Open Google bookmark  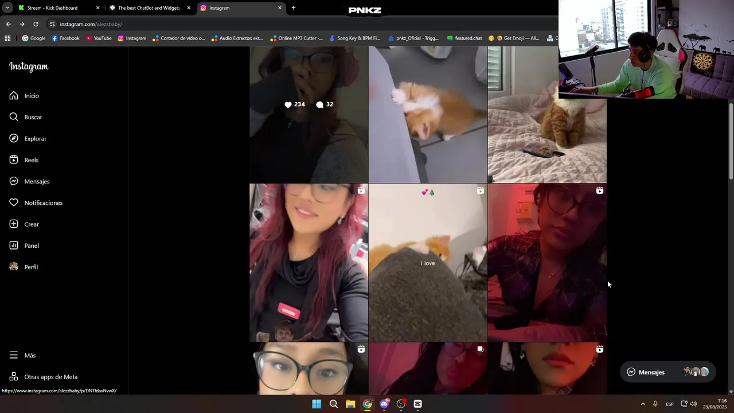point(34,38)
